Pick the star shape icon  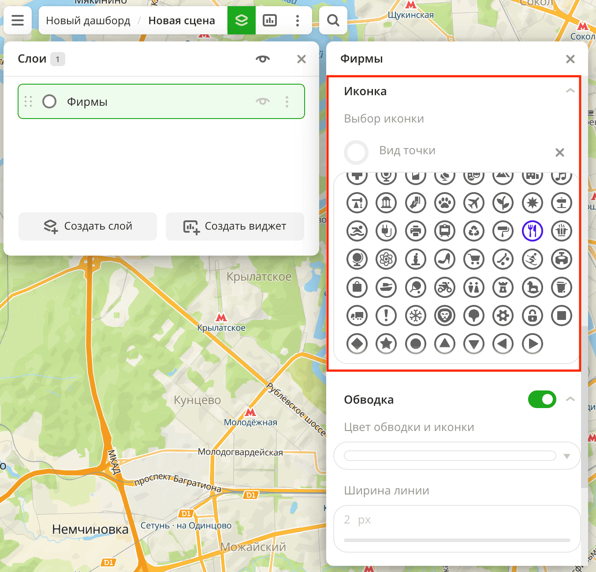click(386, 344)
